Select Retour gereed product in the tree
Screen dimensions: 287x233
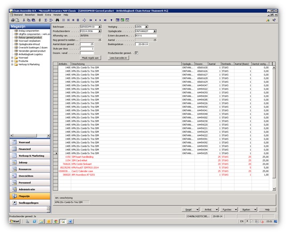pos(30,37)
